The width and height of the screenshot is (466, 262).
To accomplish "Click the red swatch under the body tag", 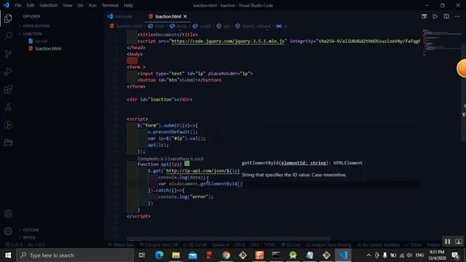I will [x=132, y=60].
